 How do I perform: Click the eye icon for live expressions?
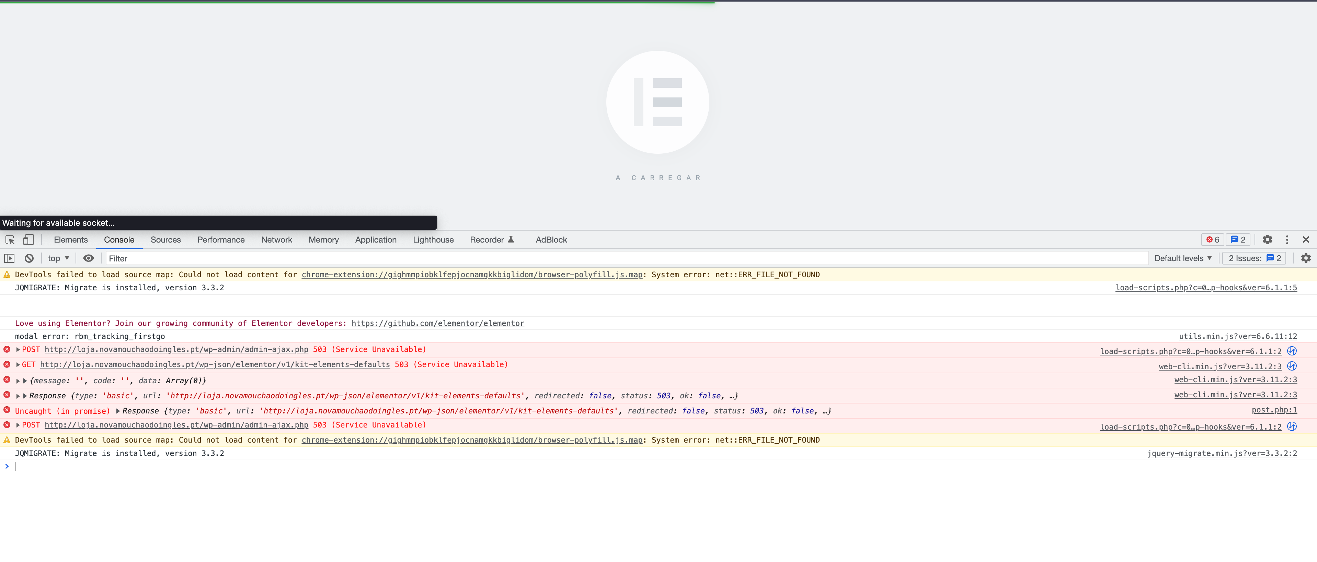pos(89,258)
